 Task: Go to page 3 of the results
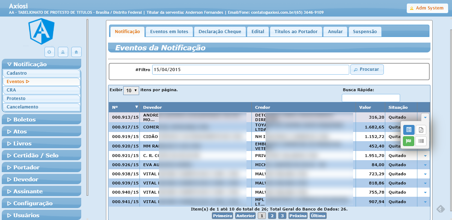point(282,215)
